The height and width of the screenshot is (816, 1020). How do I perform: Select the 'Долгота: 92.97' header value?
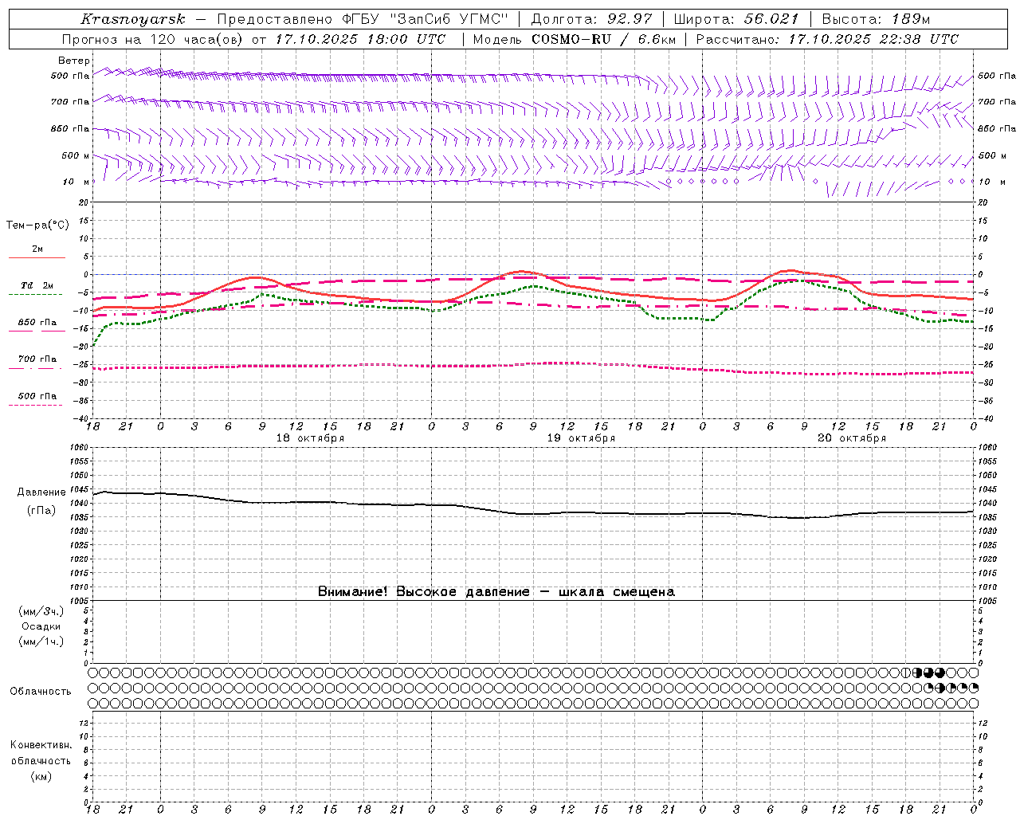coord(590,19)
